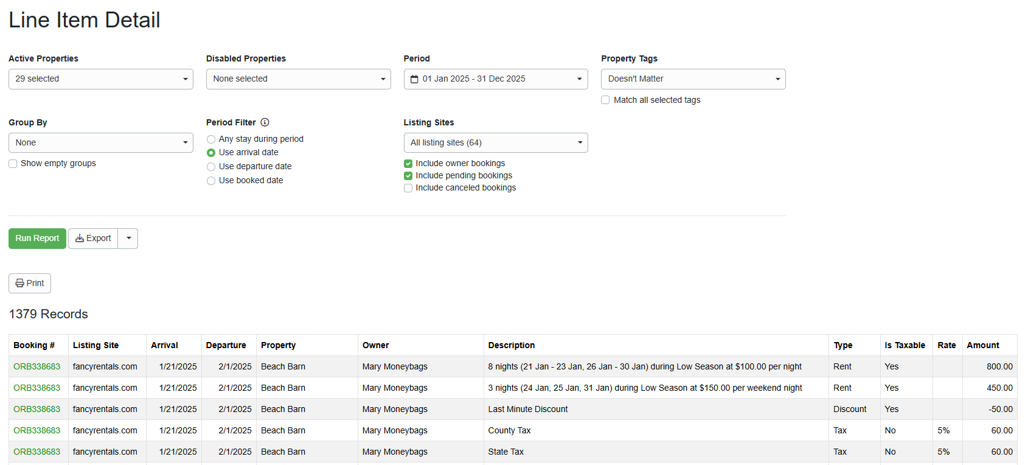
Task: Check Include canceled bookings
Action: point(408,188)
